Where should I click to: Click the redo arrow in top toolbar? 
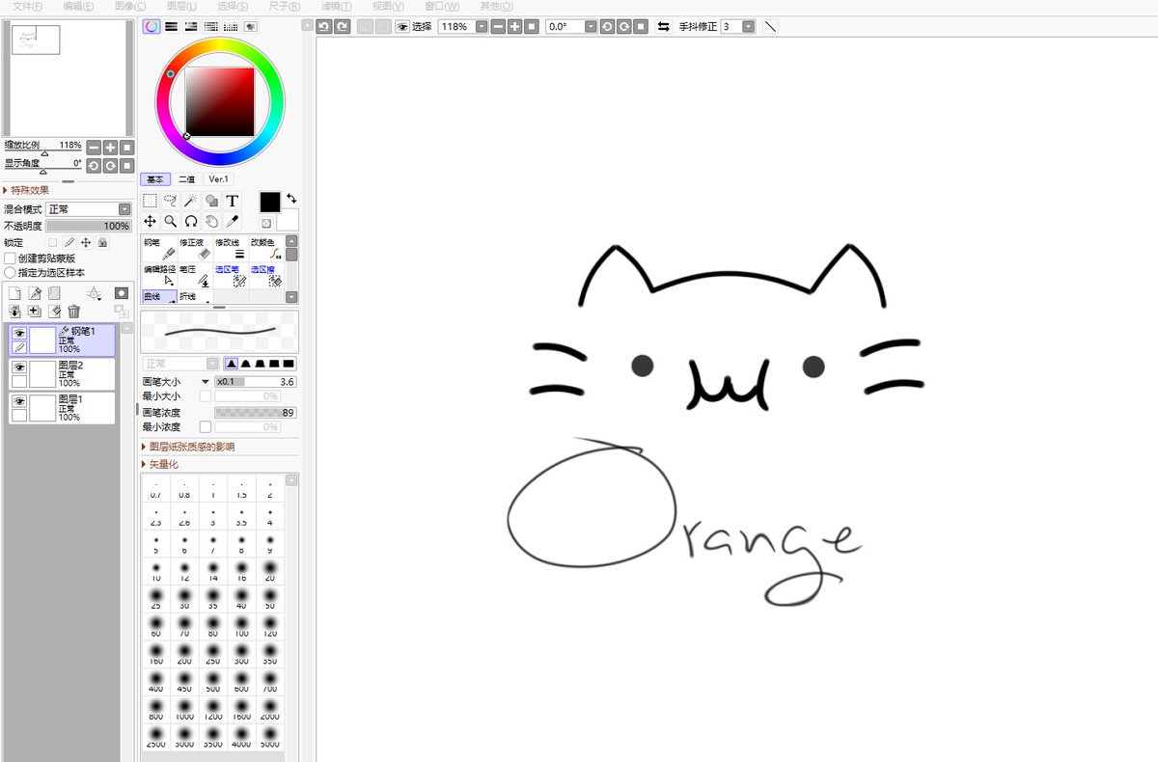342,27
